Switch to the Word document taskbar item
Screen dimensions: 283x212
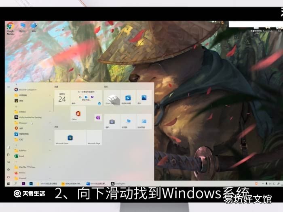(x=96, y=184)
